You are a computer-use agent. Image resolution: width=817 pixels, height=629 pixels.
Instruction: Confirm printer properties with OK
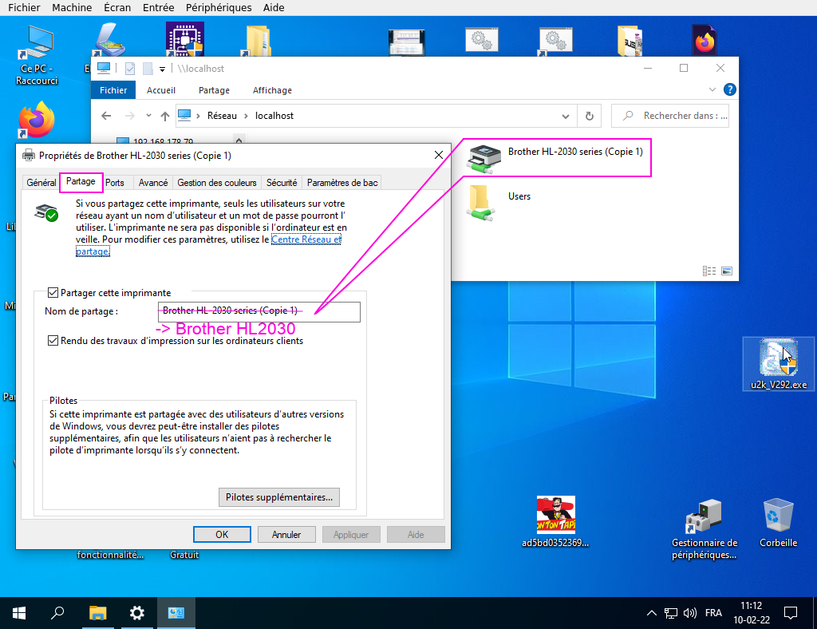(222, 534)
